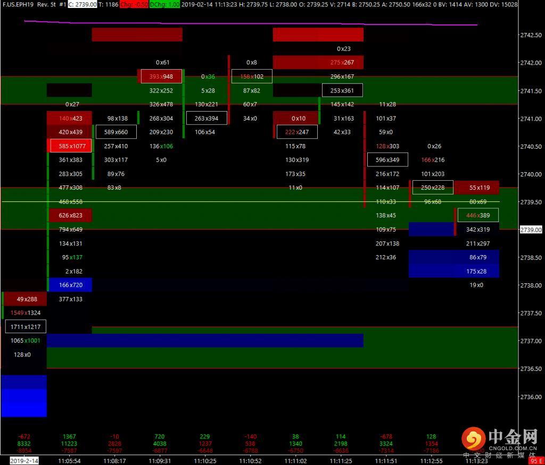Select the boxed 596x349 cell
The height and width of the screenshot is (465, 545).
point(387,159)
